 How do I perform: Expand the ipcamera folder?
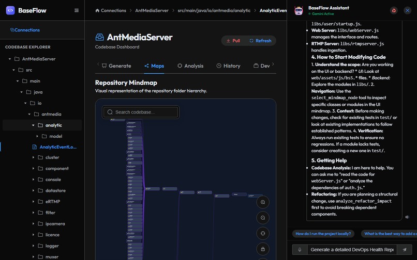pyautogui.click(x=33, y=224)
